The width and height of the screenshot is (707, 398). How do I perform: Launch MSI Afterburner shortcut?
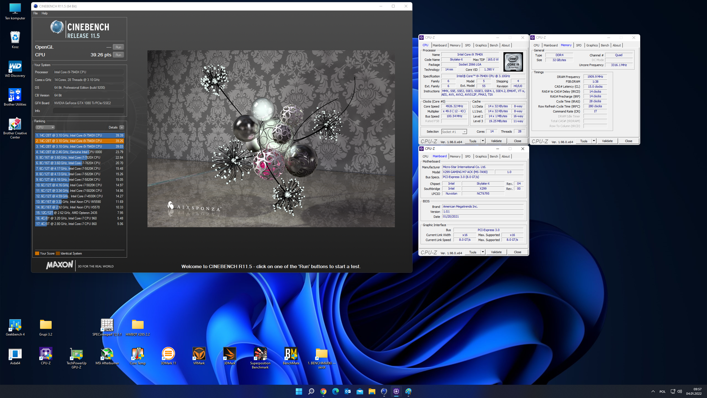pos(107,357)
